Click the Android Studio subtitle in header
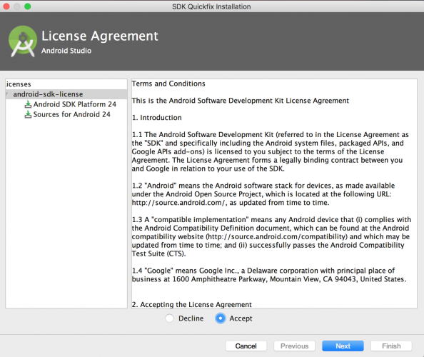 [66, 51]
